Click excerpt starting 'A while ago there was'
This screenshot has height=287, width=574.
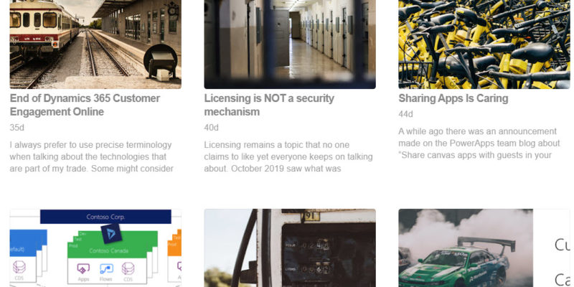coord(479,143)
